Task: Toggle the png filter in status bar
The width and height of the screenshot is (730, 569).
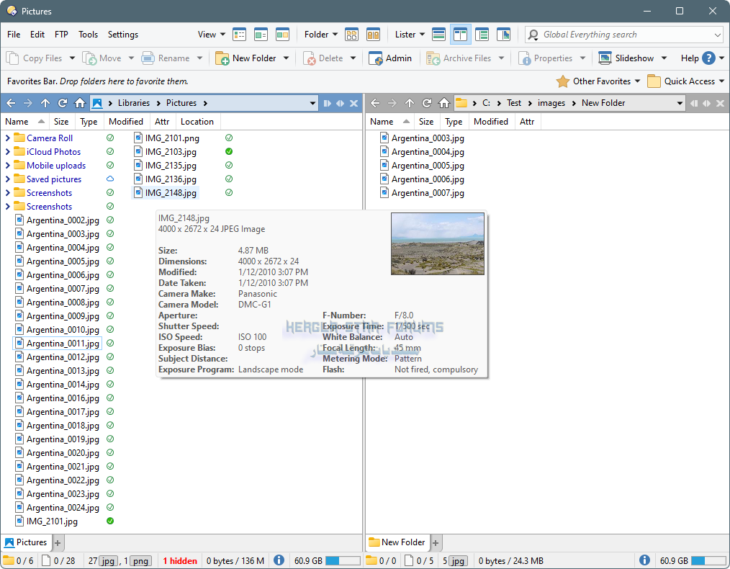Action: [x=140, y=560]
